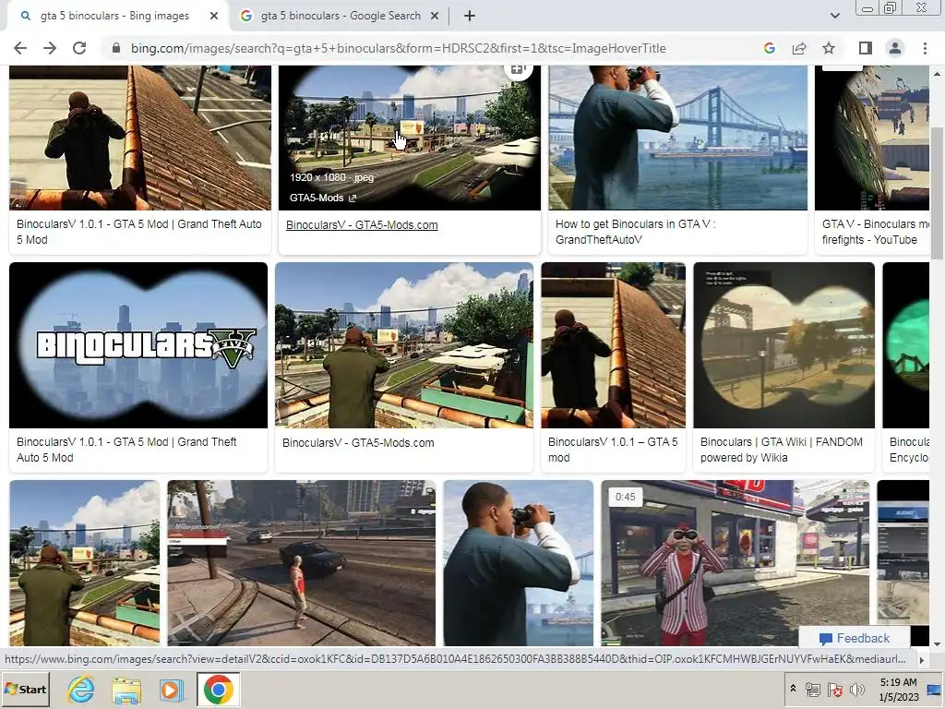Click the Google icon in the address bar
This screenshot has width=945, height=709.
(769, 48)
